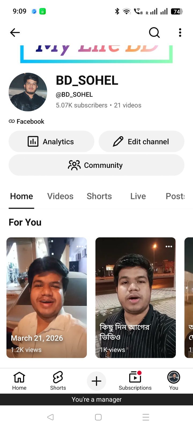Tap the plus Create button

(96, 381)
